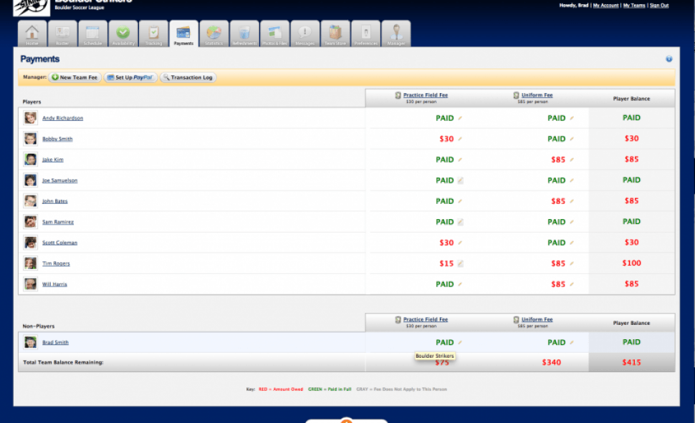Click Andy Richardson's player photo thumbnail
This screenshot has width=695, height=423.
[x=29, y=117]
